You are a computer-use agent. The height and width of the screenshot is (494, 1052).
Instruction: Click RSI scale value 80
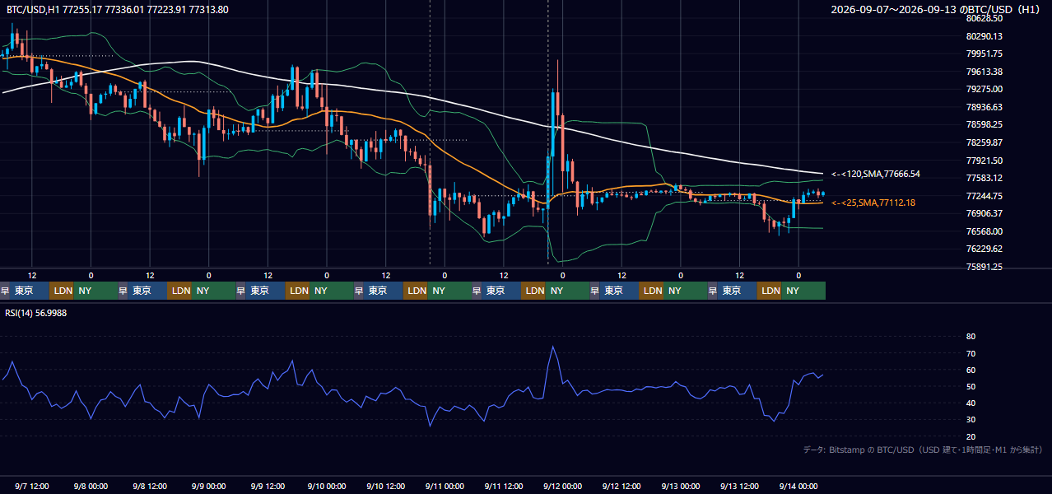click(x=971, y=337)
